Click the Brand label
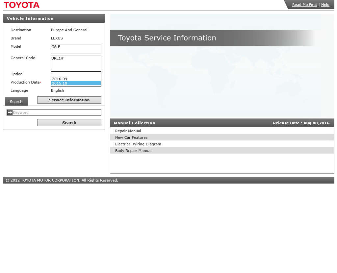 tap(16, 38)
